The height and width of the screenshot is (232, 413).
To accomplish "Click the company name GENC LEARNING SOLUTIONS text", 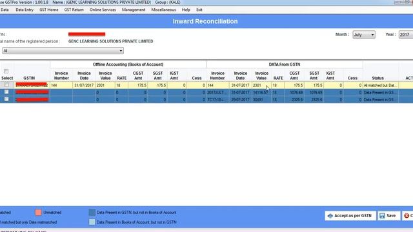I will (110, 41).
